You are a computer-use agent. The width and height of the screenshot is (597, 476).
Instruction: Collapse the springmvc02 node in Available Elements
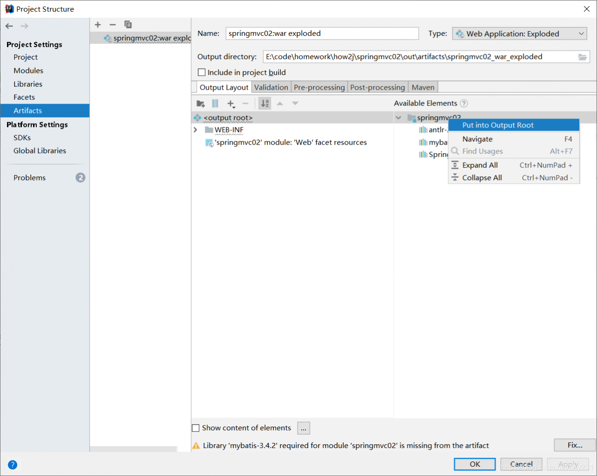[399, 118]
